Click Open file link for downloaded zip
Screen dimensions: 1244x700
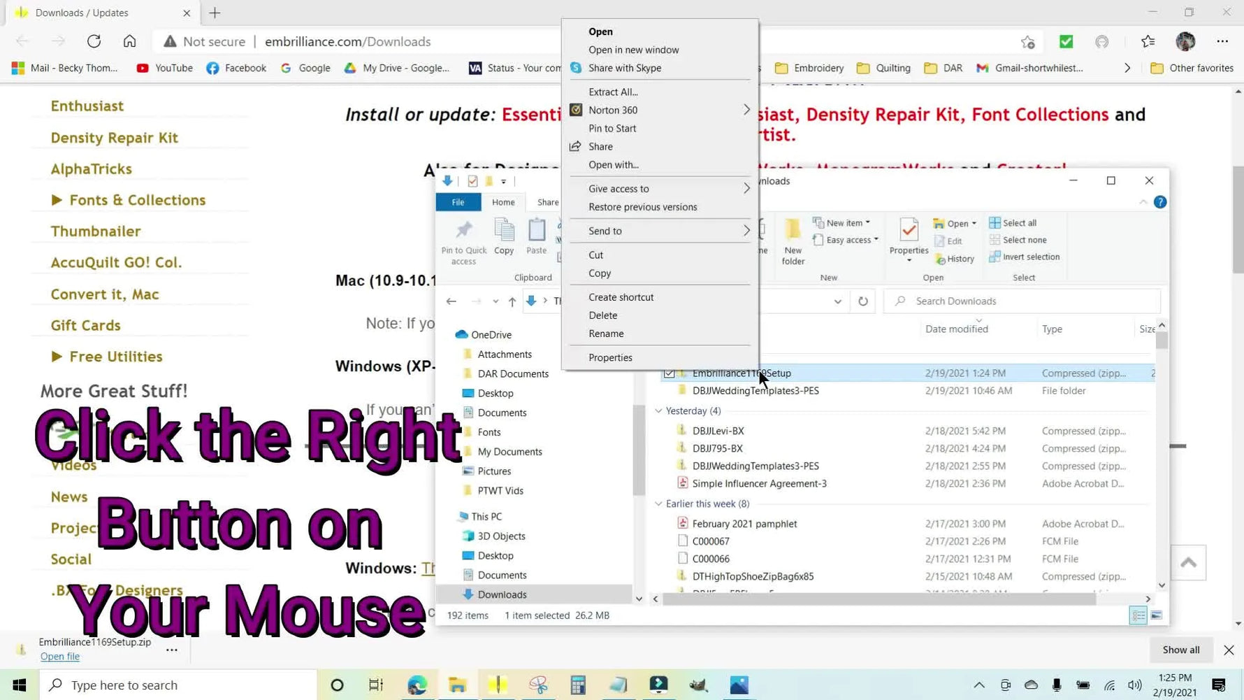tap(60, 657)
